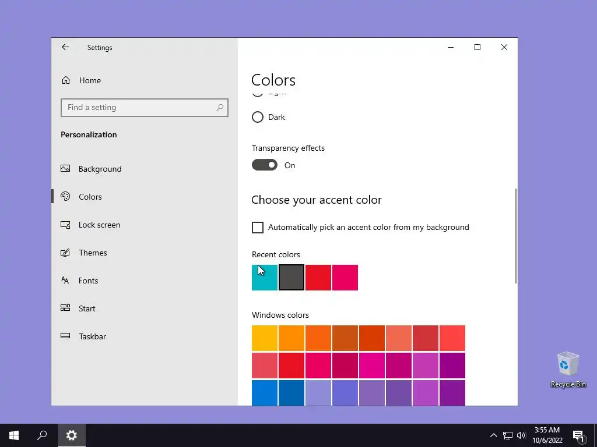Select the search magnifier in Find a setting
The width and height of the screenshot is (597, 447).
coord(220,108)
